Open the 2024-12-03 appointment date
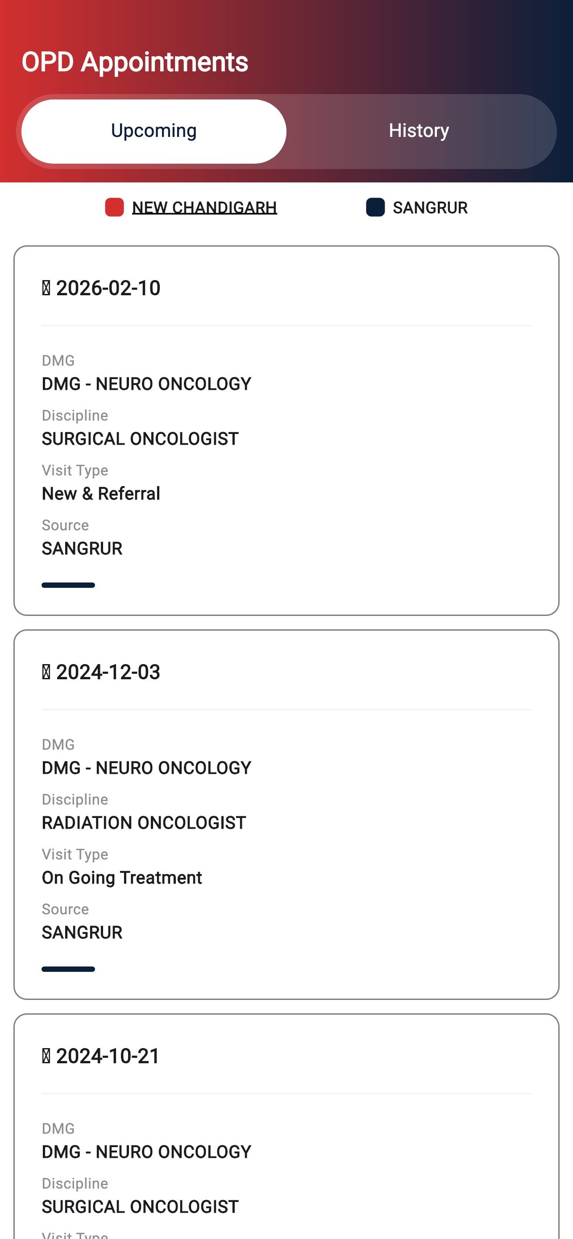Screen dimensions: 573x1239 pos(108,672)
